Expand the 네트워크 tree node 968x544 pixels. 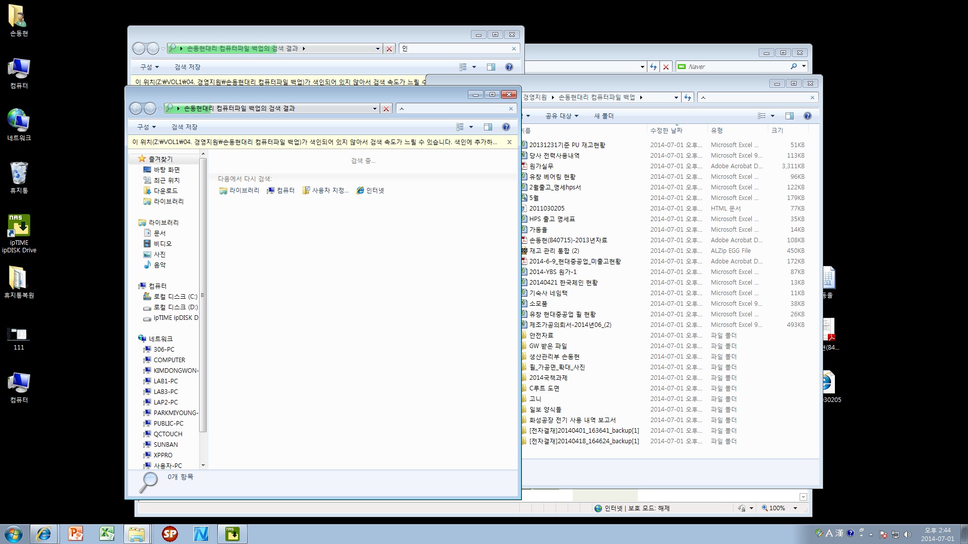point(155,338)
